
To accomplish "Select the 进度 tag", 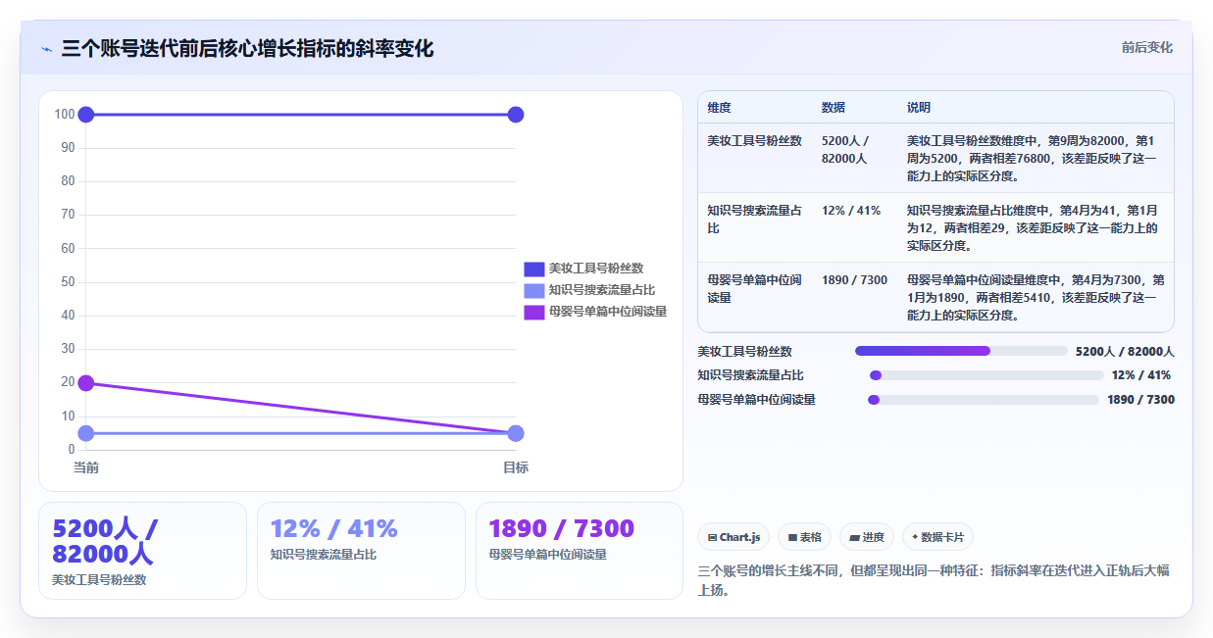I will 867,537.
